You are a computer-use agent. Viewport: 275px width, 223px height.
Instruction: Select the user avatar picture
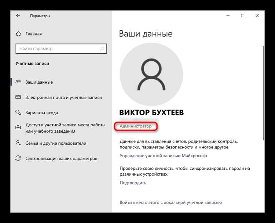151,74
